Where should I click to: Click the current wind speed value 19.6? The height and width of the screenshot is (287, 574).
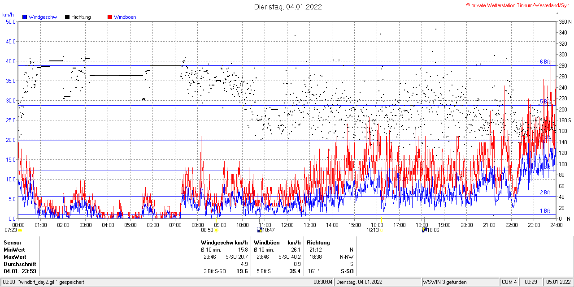pos(242,271)
